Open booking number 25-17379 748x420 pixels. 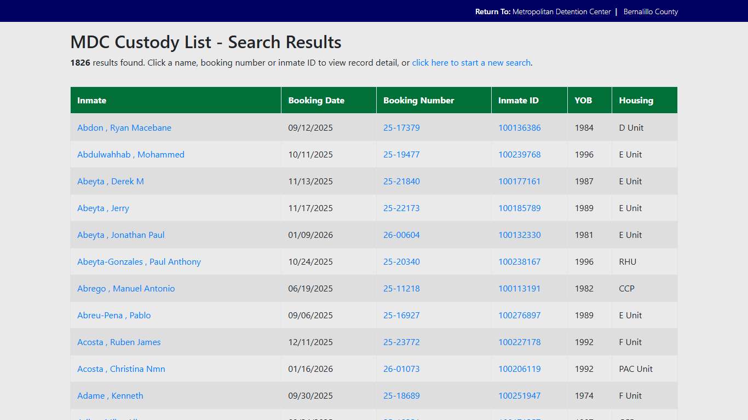[401, 127]
